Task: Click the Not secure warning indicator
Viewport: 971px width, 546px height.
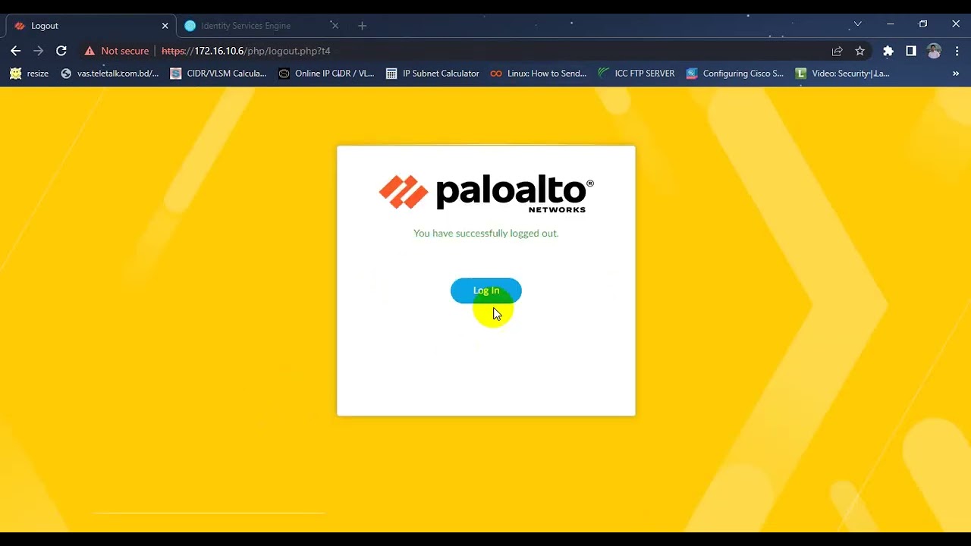Action: tap(116, 51)
